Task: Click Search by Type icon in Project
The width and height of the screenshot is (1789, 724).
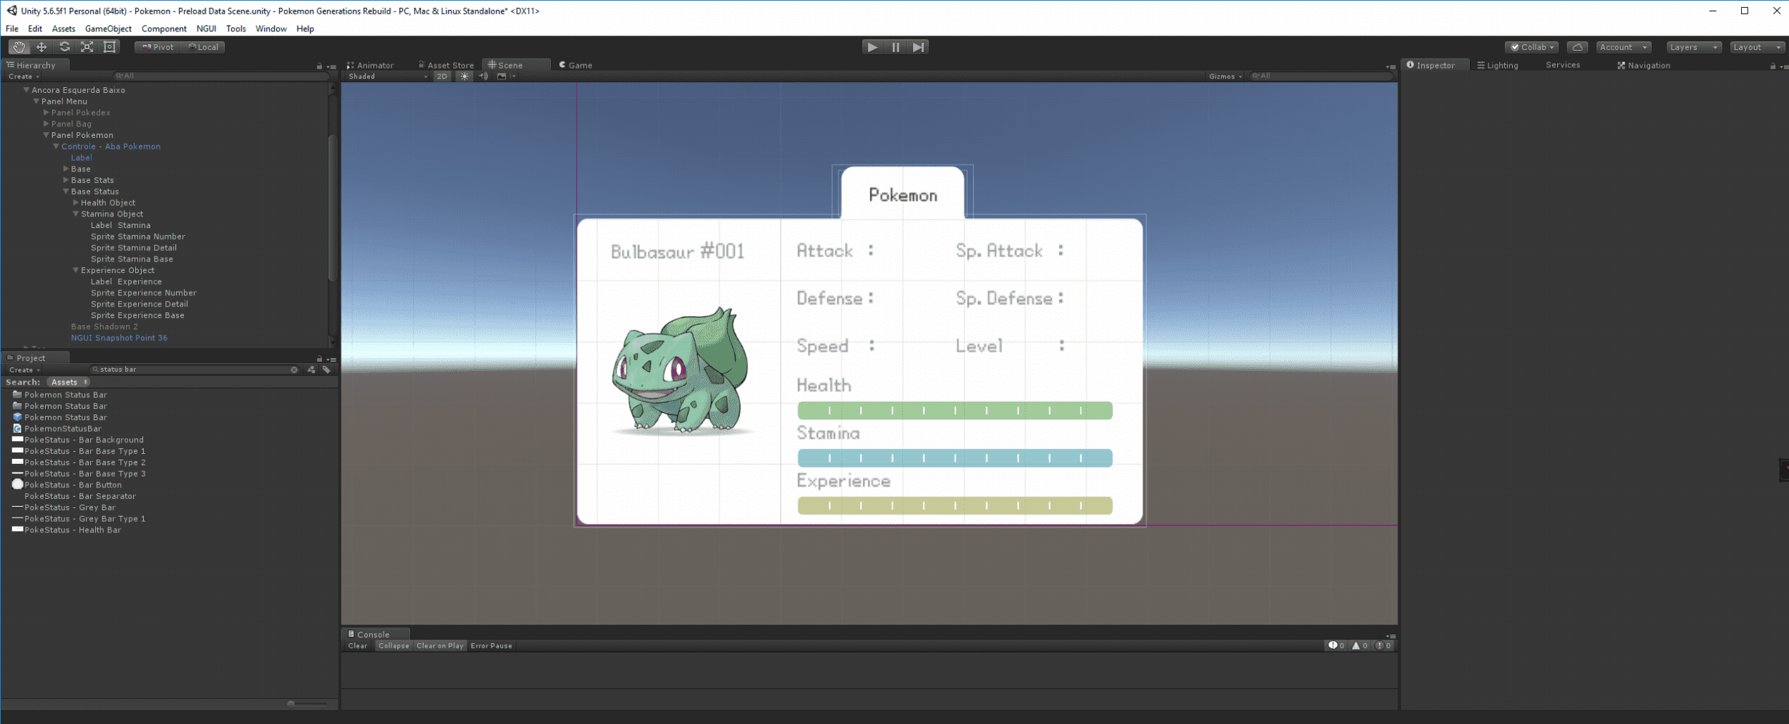Action: click(311, 370)
